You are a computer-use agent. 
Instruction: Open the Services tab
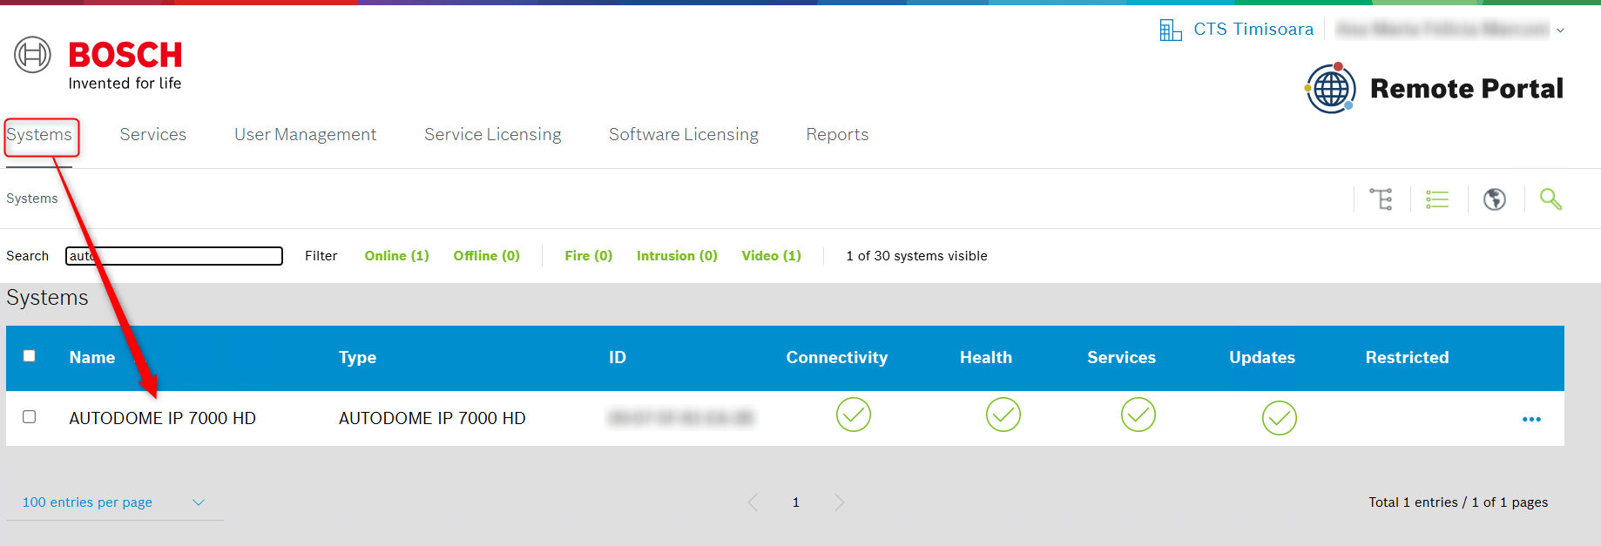tap(153, 135)
